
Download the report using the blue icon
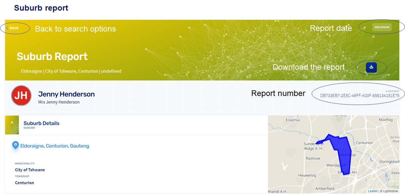pos(371,67)
